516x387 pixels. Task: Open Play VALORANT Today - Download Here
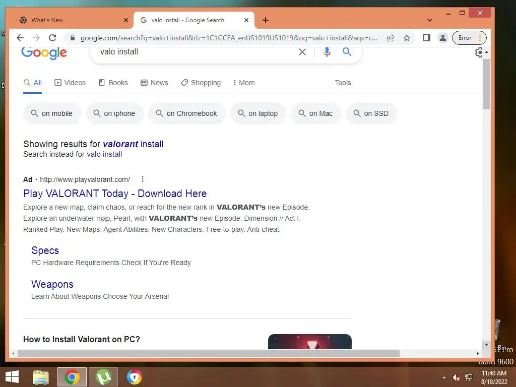[x=115, y=193]
